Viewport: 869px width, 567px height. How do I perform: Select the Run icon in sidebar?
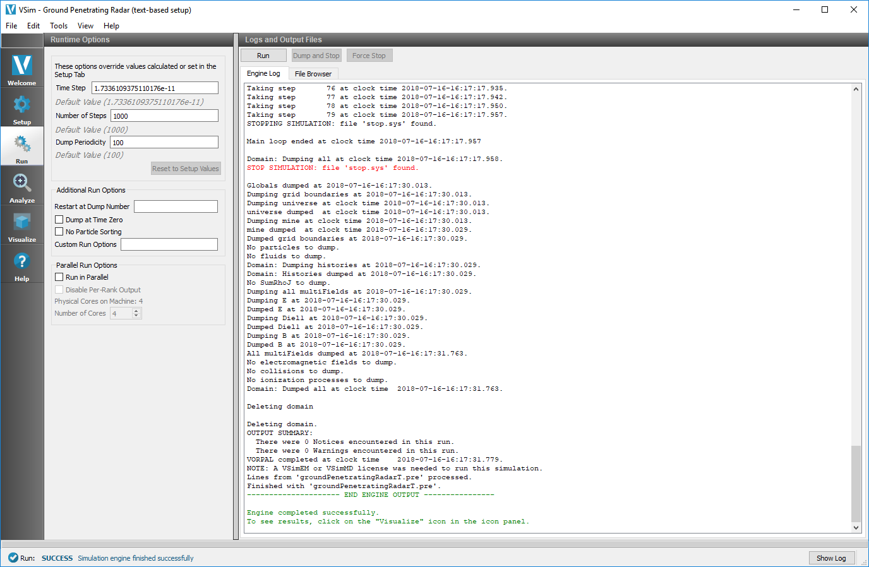(22, 148)
